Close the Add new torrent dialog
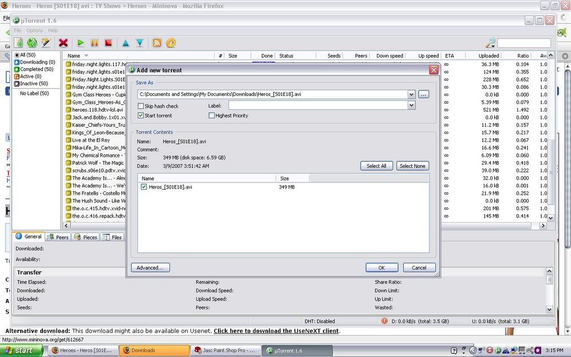The image size is (571, 357). click(x=433, y=70)
